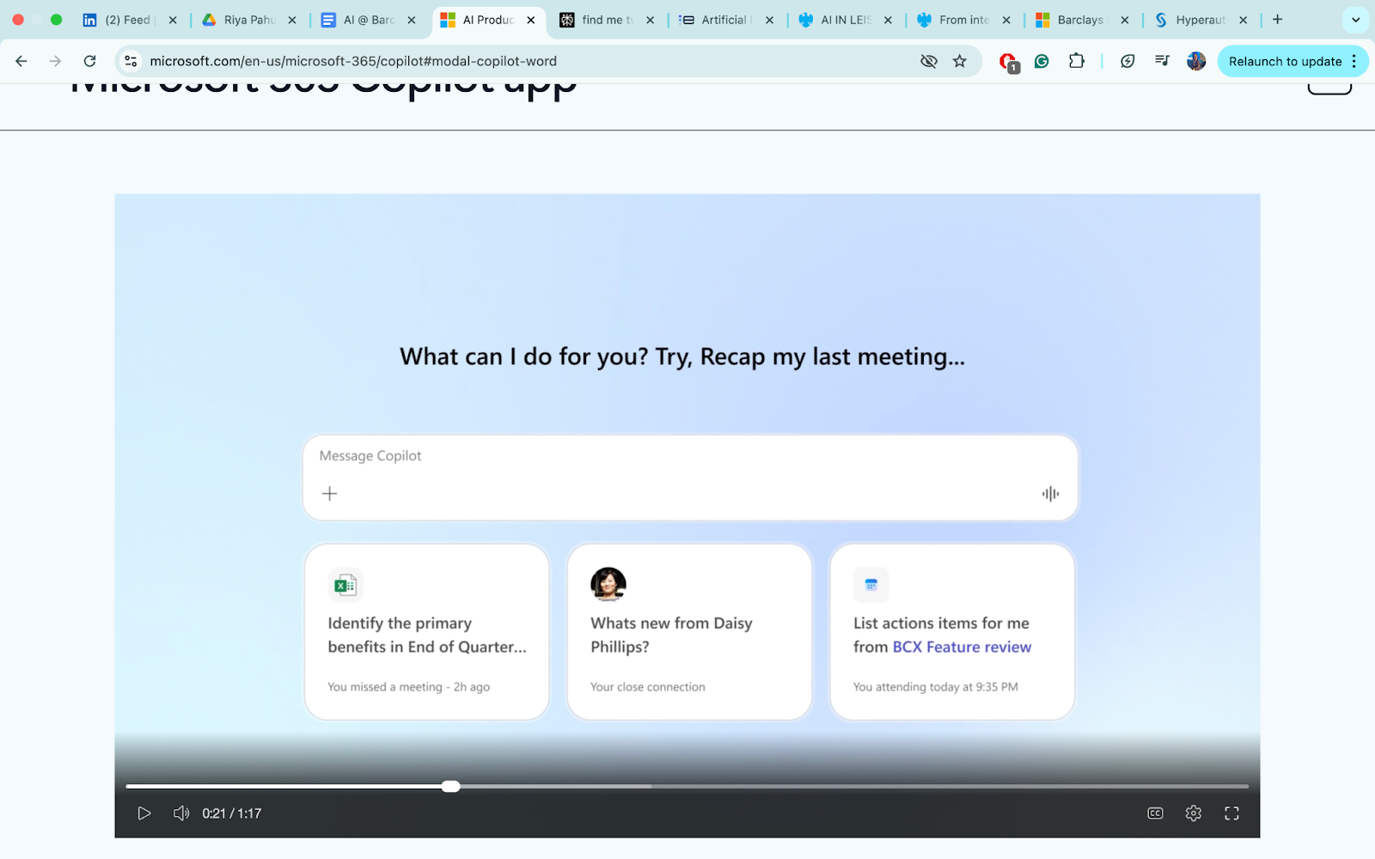This screenshot has height=859, width=1375.
Task: Click 'Your close connection' text
Action: pos(648,687)
